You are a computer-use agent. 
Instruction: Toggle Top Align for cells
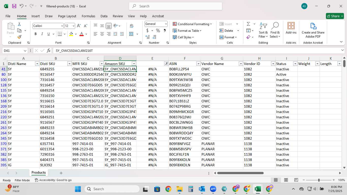[x=96, y=26]
